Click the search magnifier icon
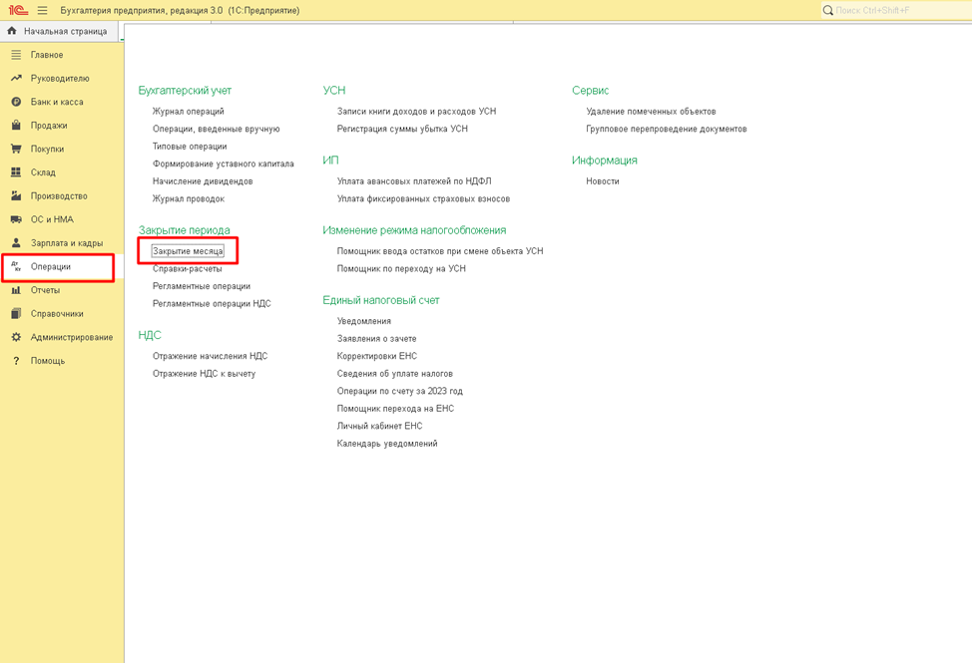 coord(827,11)
